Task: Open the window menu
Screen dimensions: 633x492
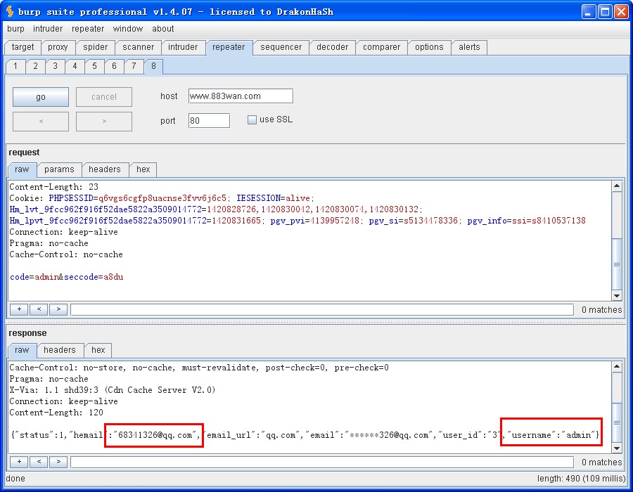Action: tap(127, 29)
